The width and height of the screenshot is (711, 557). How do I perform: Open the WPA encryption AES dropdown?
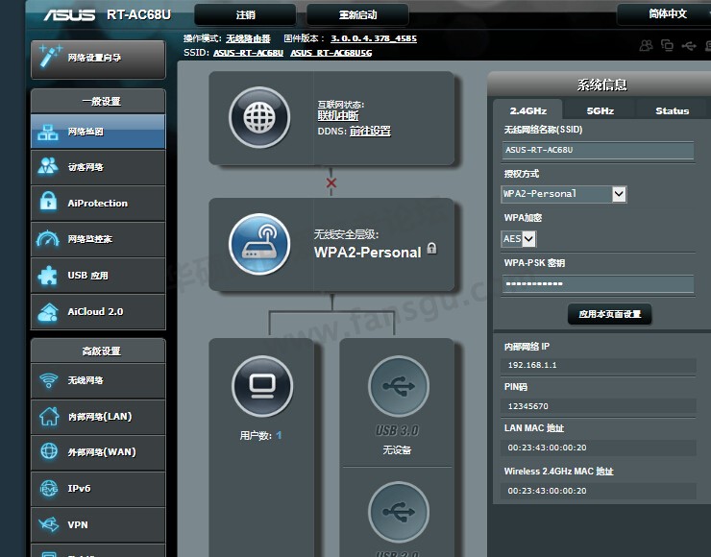coord(519,239)
